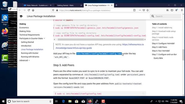This screenshot has height=104, width=185.
Task: Open File Explorer from taskbar
Action: (70, 101)
